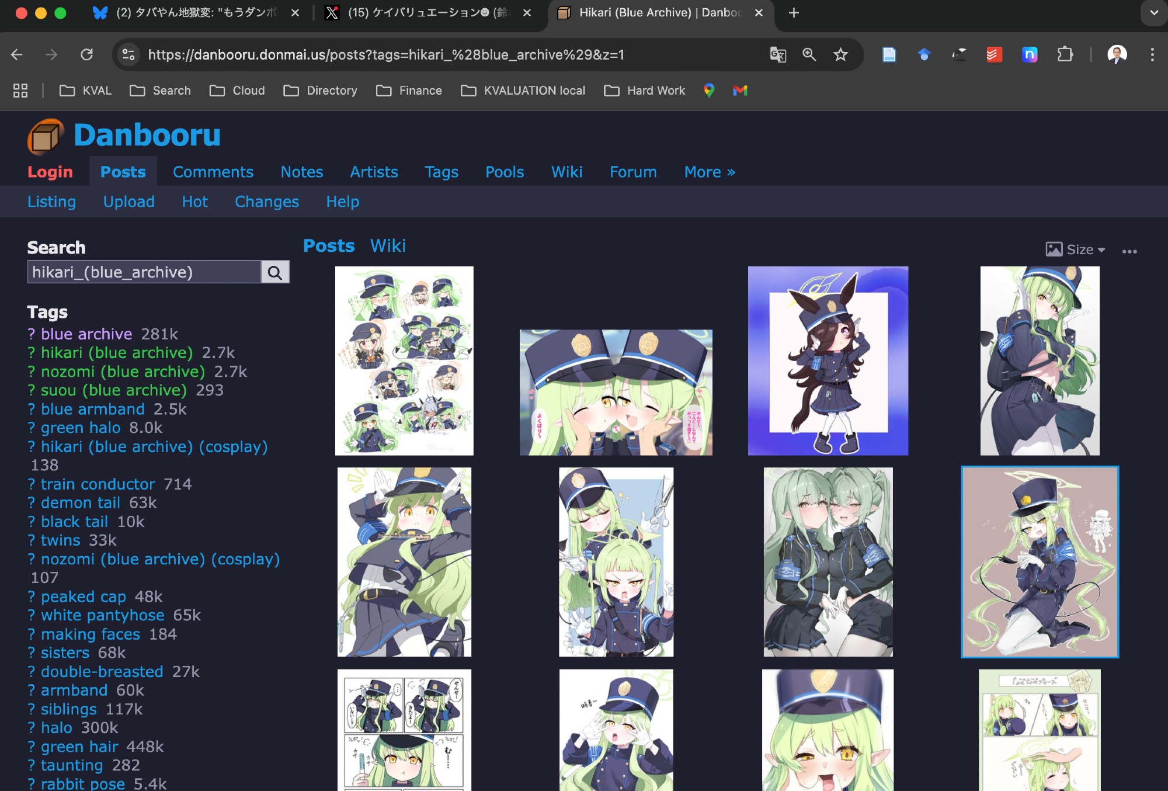
Task: Switch to the Wiki tab beside Posts
Action: (x=387, y=246)
